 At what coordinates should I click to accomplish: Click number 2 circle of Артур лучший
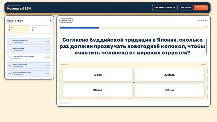[10, 50]
